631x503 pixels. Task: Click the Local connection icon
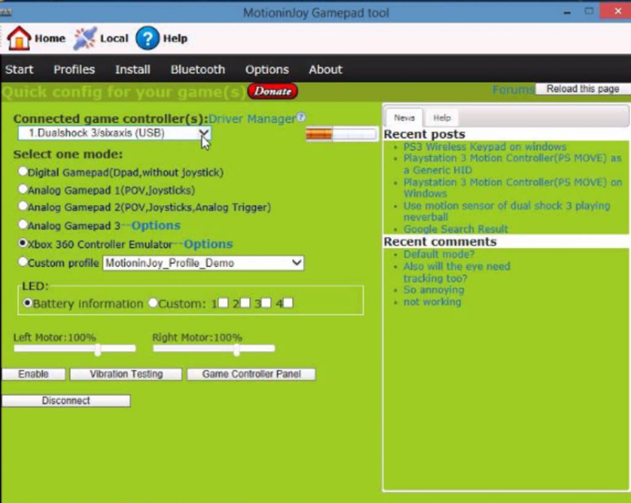(x=85, y=38)
